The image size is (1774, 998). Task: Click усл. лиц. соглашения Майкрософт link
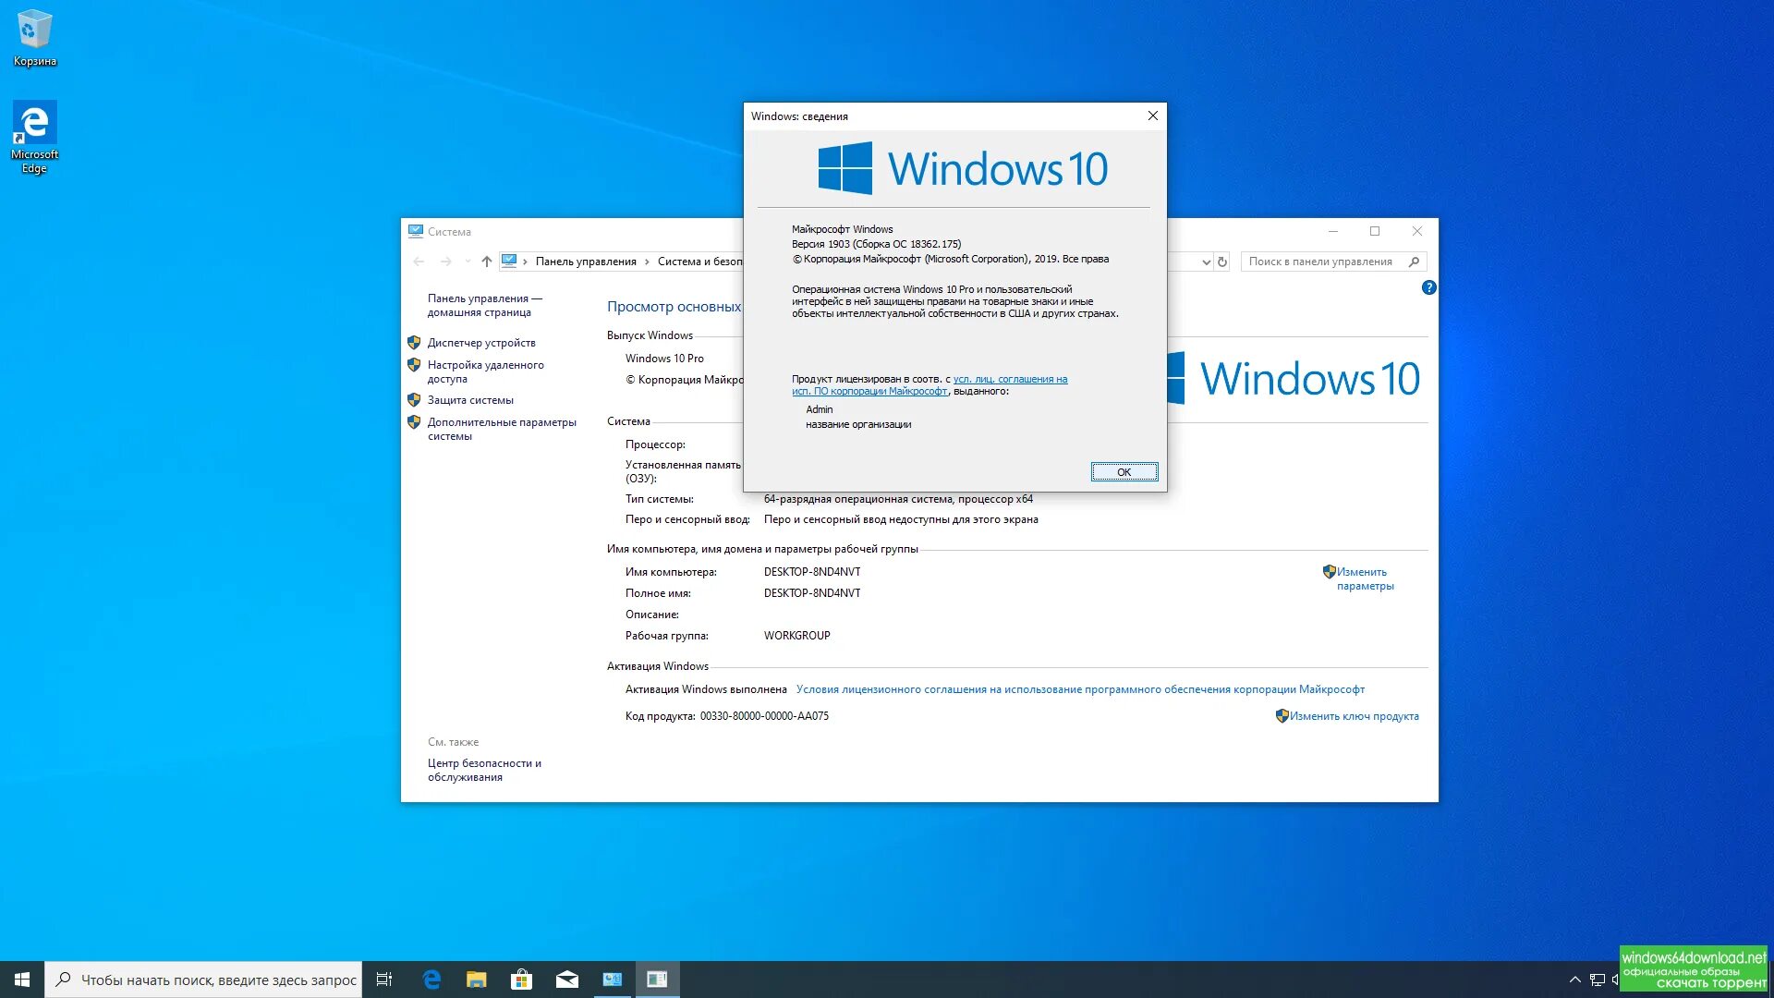(930, 385)
